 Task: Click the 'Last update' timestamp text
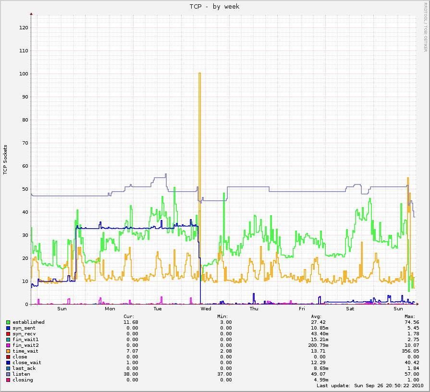coord(369,386)
